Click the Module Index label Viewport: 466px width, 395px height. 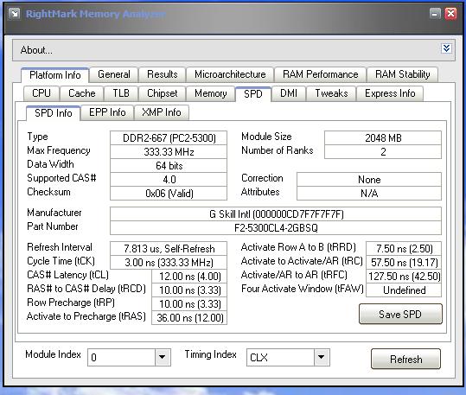click(x=53, y=354)
